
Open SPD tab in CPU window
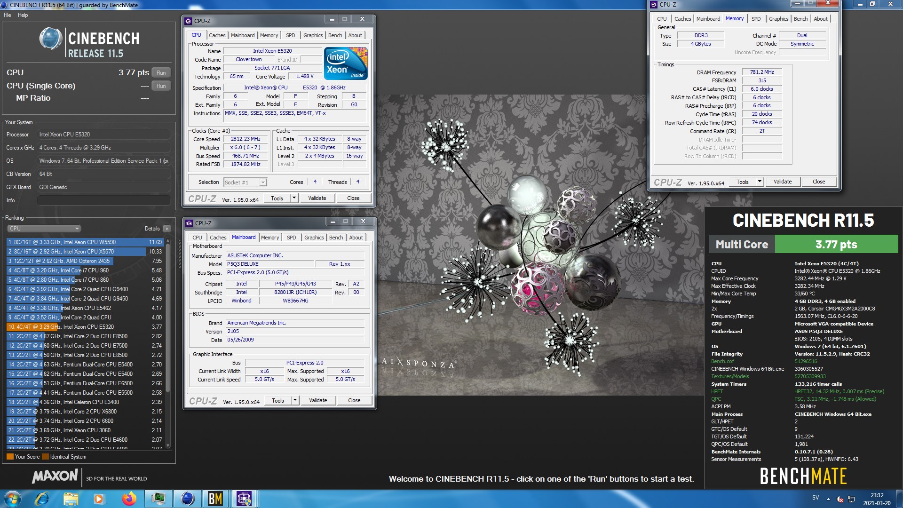291,35
